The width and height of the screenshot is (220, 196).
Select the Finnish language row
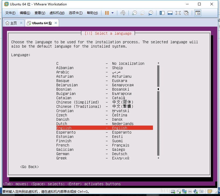pos(105,141)
